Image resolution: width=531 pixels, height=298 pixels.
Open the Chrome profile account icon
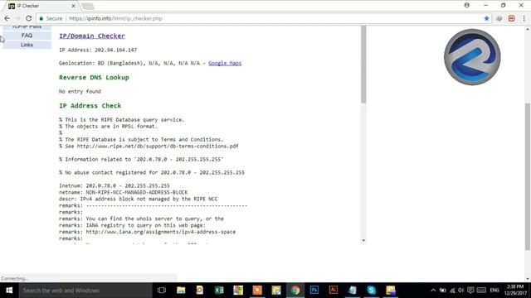(x=466, y=5)
